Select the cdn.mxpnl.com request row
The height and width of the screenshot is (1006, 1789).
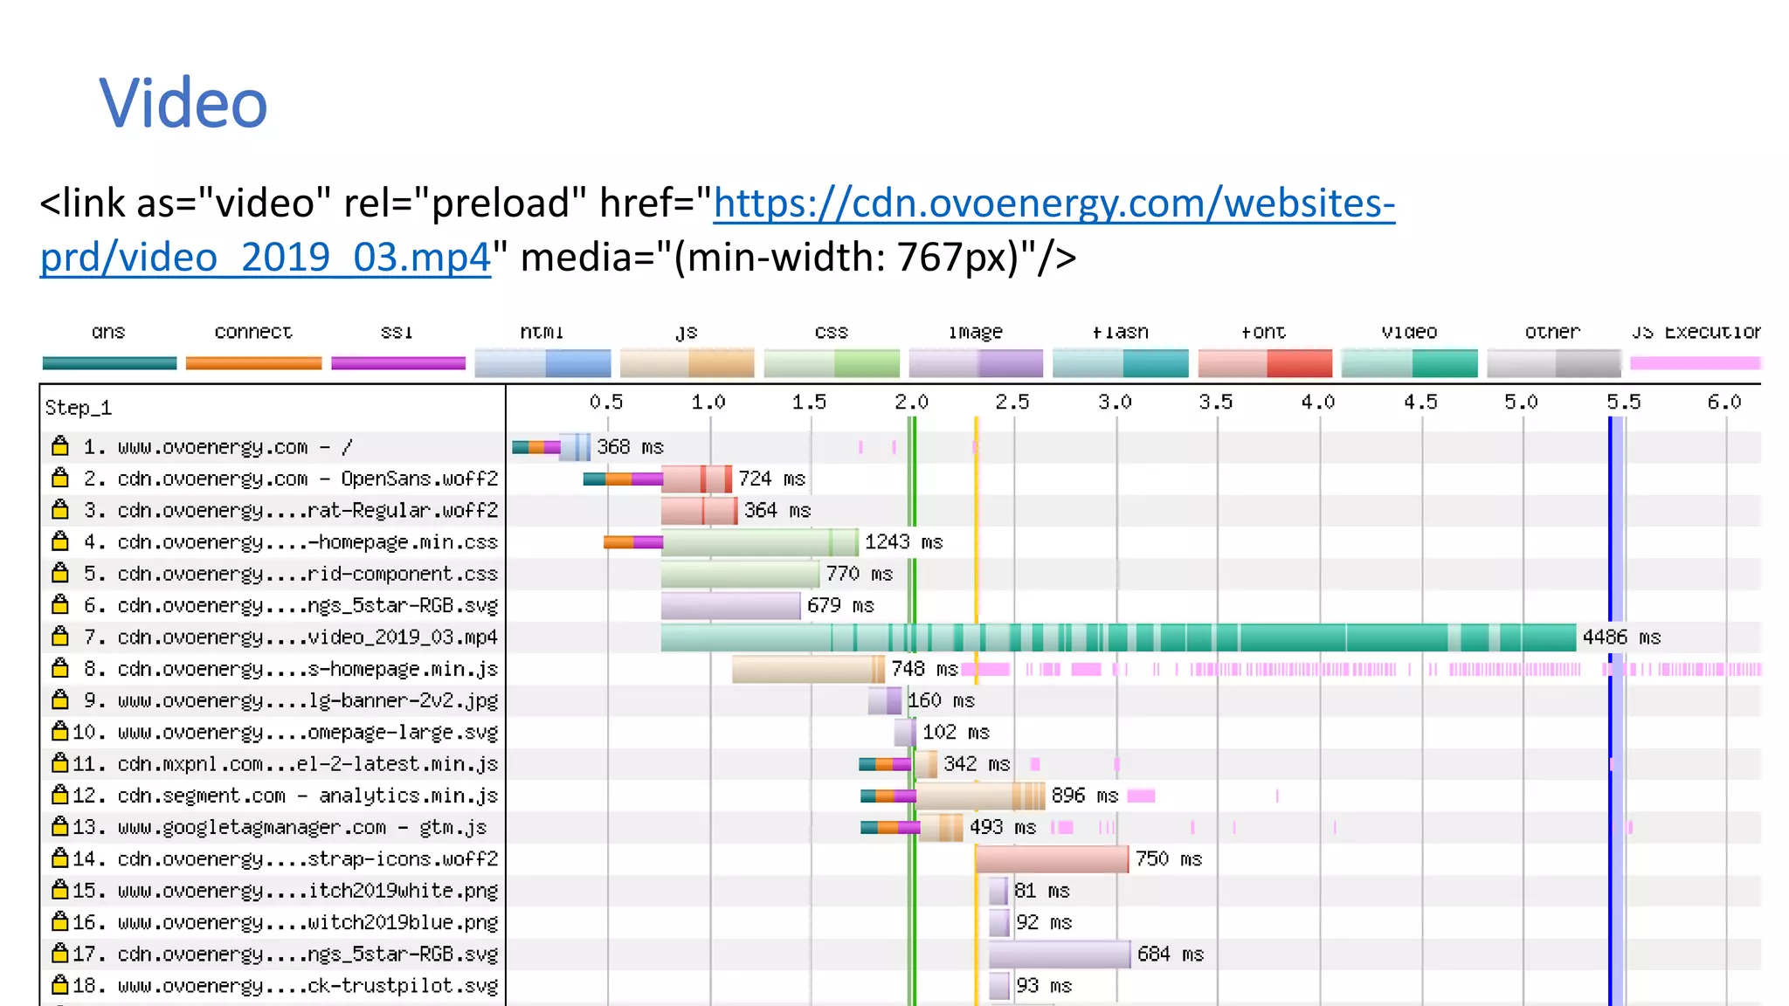[x=307, y=764]
